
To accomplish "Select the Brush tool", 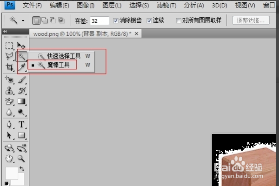I will (22, 80).
